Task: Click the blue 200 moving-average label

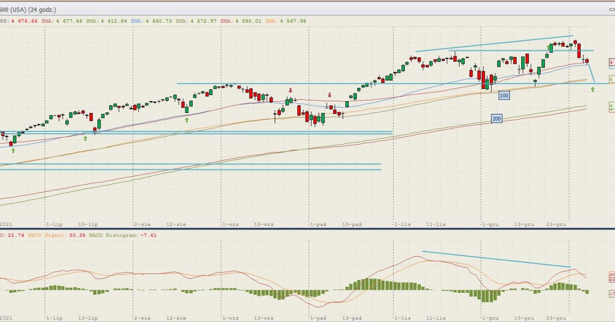Action: pos(496,119)
